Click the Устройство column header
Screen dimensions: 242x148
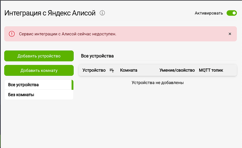click(94, 70)
